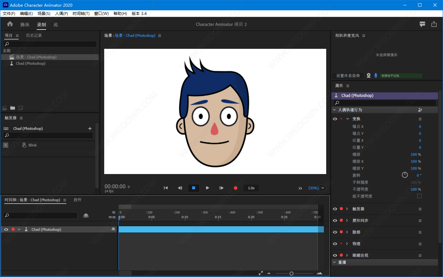Jump to the start of the scene
Image resolution: width=443 pixels, height=277 pixels.
tap(166, 188)
